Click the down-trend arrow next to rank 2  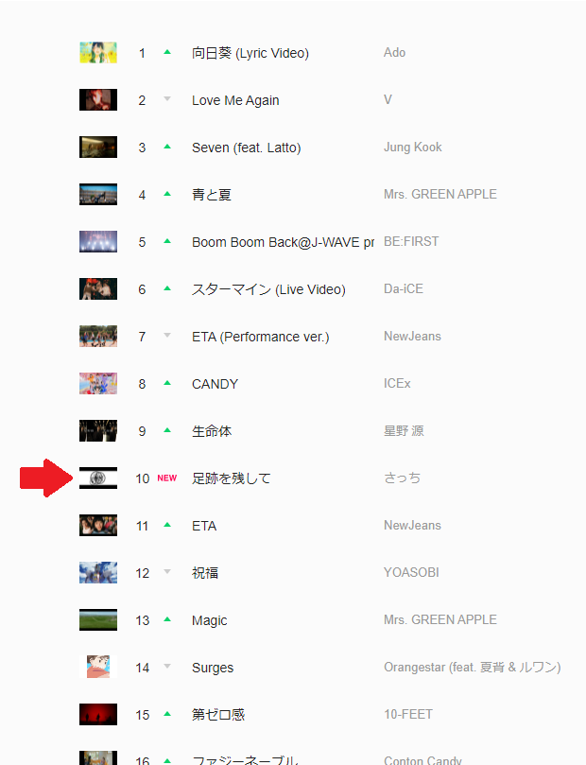167,99
